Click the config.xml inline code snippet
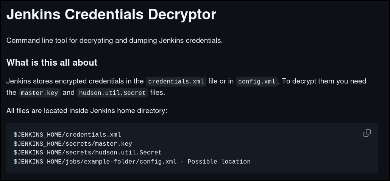The width and height of the screenshot is (390, 181). [257, 81]
